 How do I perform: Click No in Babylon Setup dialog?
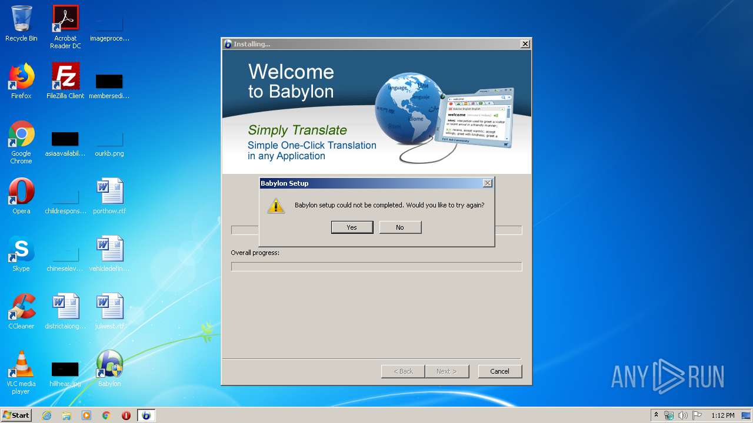click(400, 227)
